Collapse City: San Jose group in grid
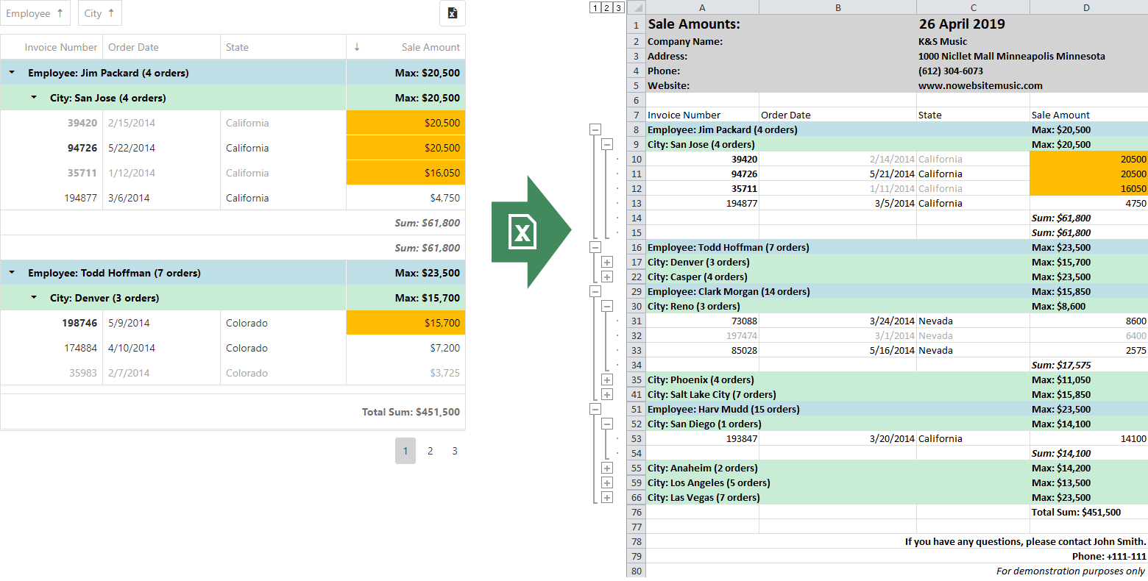The width and height of the screenshot is (1148, 581). pos(34,98)
